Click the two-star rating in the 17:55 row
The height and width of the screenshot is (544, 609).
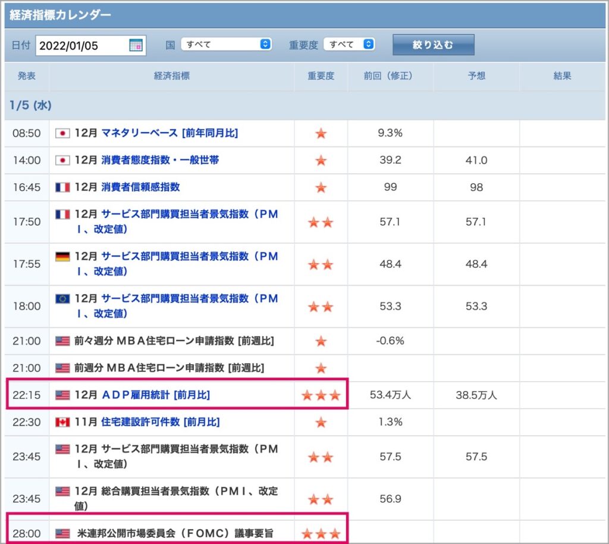[321, 265]
